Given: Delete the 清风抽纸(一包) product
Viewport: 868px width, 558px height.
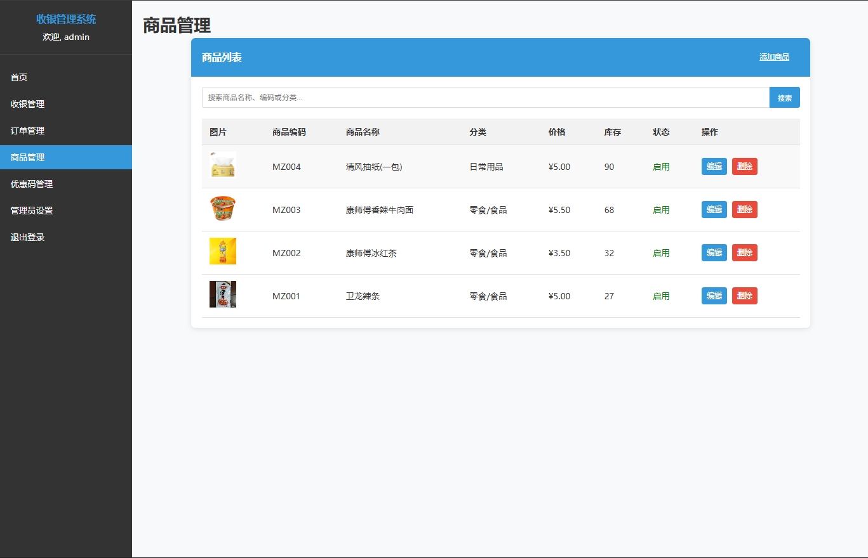Looking at the screenshot, I should tap(745, 167).
